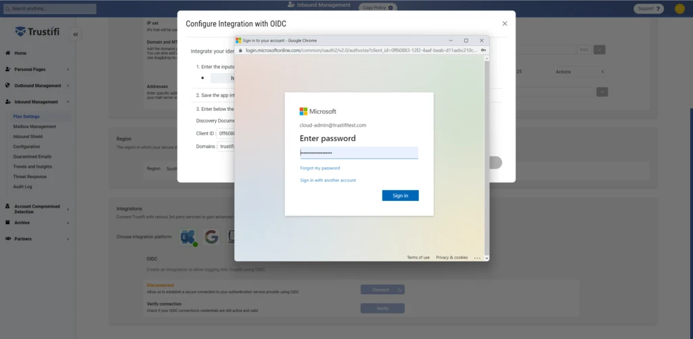Click the Client ID field in OIDC dialog
Viewport: 693px width, 339px height.
[x=225, y=133]
